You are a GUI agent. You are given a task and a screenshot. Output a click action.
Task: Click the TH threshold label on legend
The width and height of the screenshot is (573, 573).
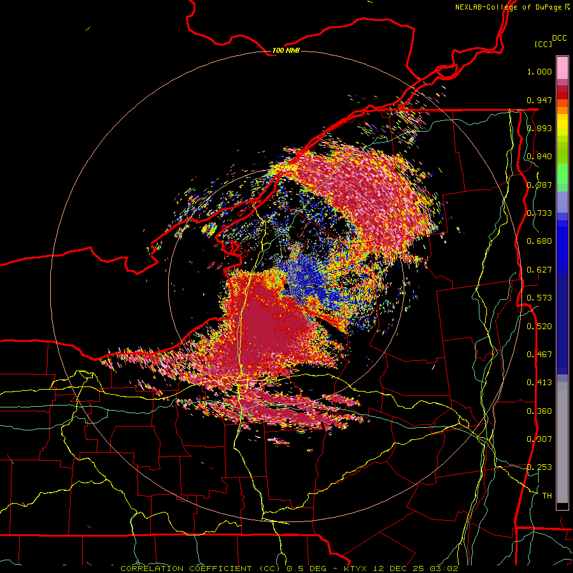pos(547,496)
